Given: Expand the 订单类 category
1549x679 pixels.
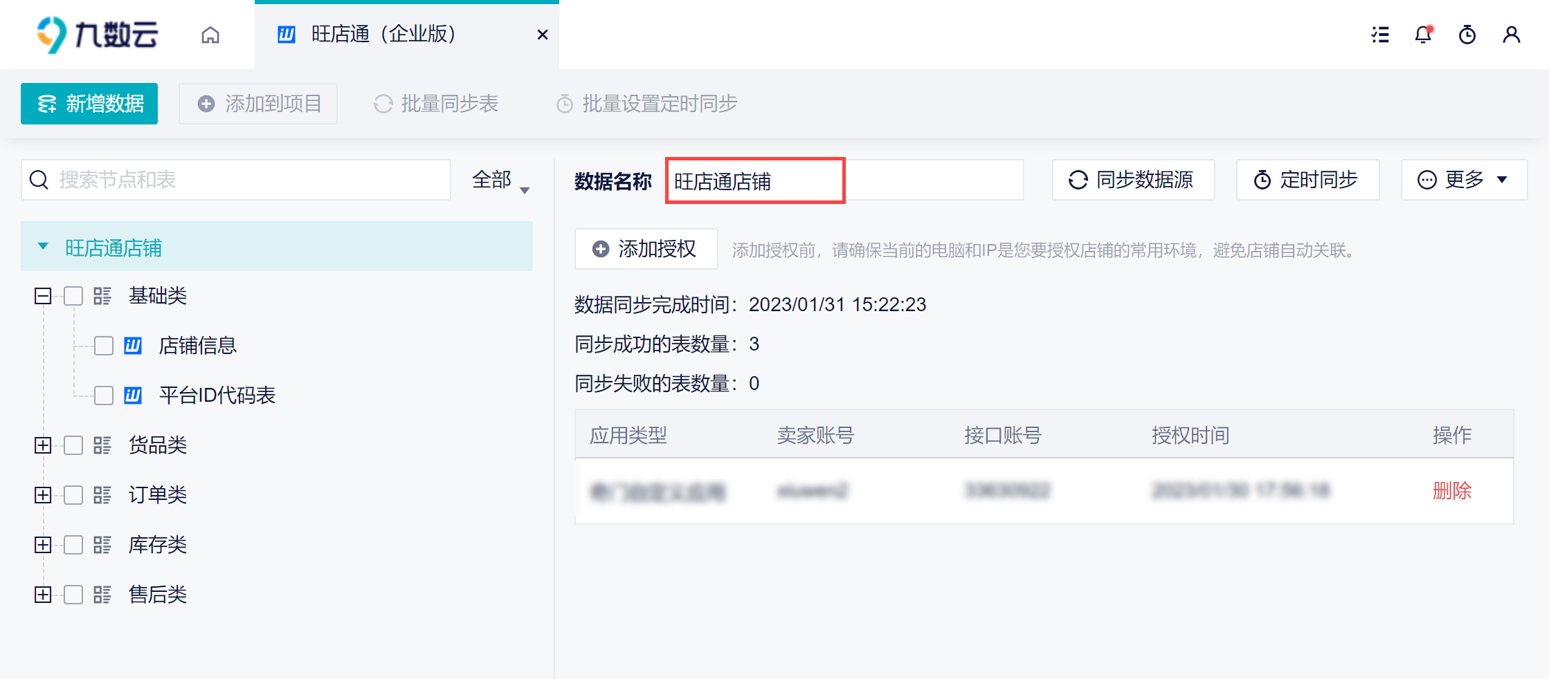Looking at the screenshot, I should tap(43, 495).
